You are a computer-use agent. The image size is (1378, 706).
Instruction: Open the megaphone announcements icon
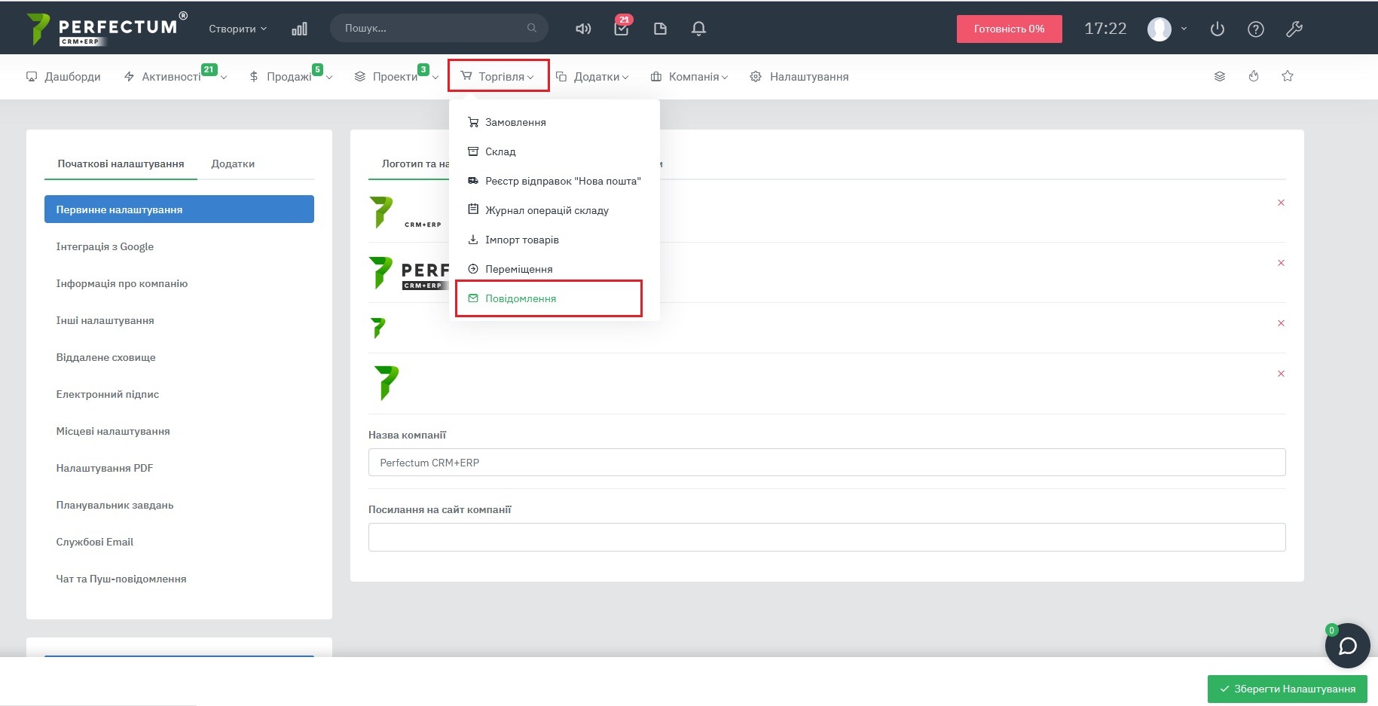tap(583, 29)
